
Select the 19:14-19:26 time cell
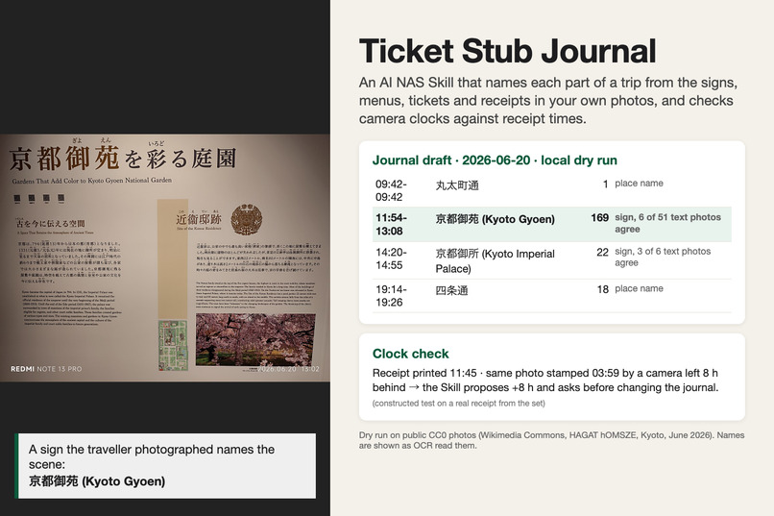tap(391, 296)
